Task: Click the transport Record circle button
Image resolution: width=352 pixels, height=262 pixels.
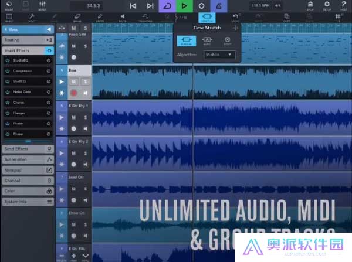Action: (x=201, y=6)
